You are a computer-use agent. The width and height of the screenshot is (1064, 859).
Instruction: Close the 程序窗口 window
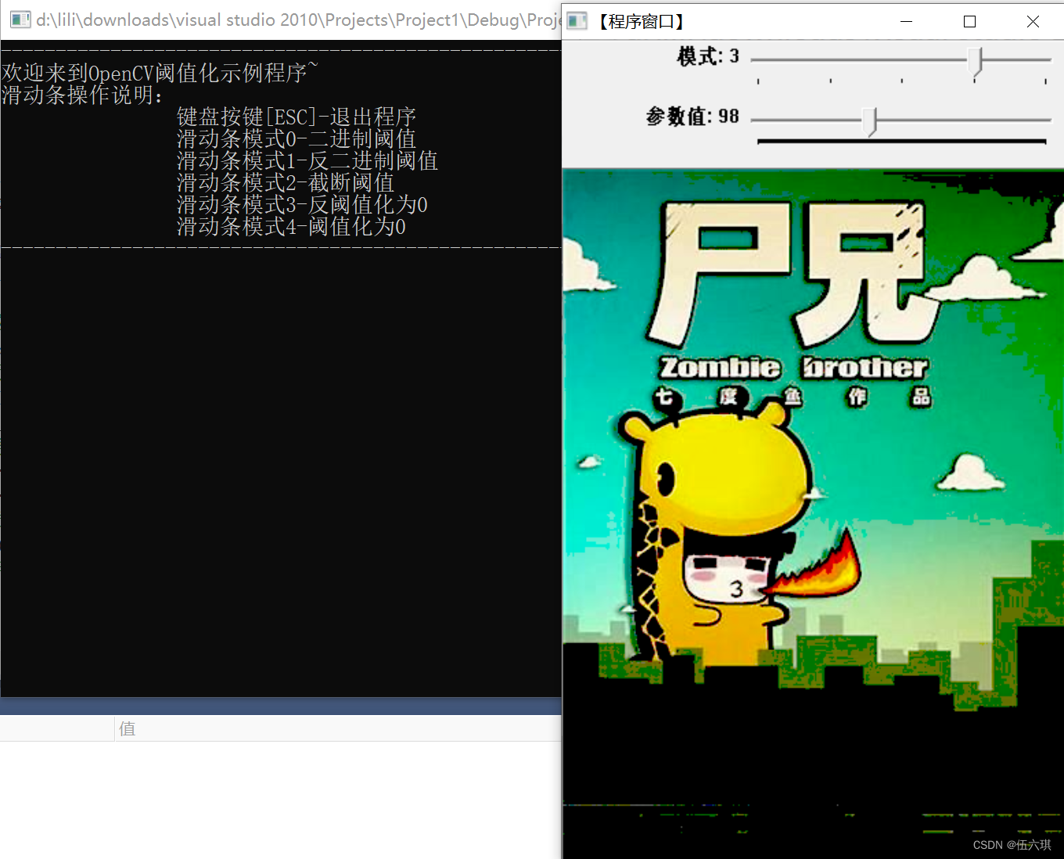[1033, 21]
